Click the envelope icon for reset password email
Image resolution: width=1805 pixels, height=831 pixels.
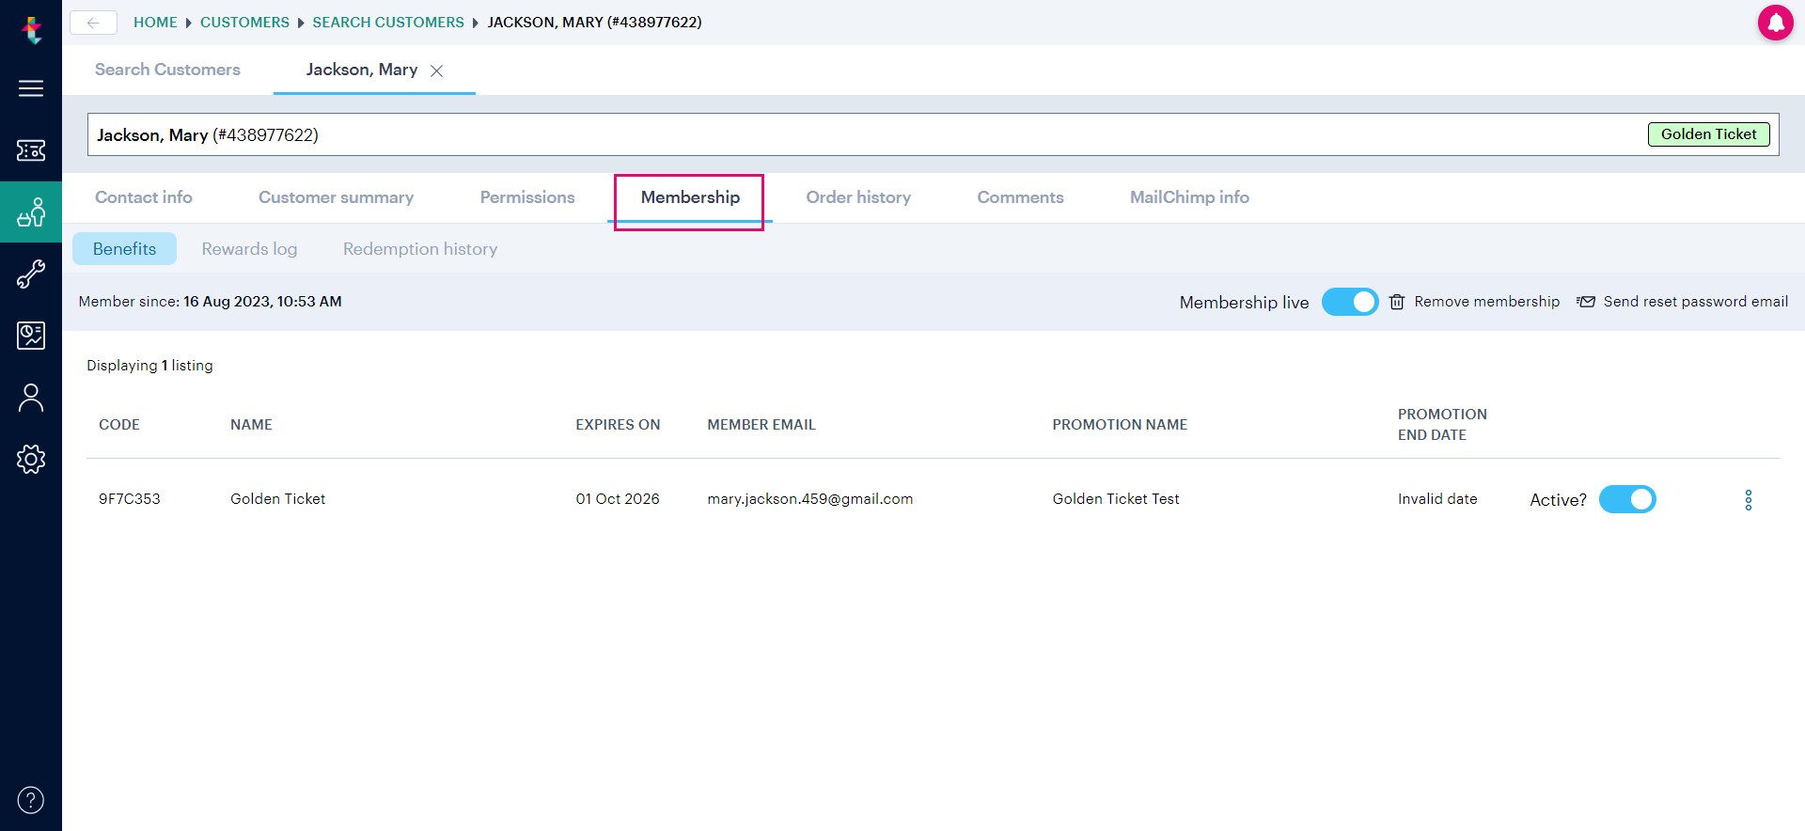1586,302
